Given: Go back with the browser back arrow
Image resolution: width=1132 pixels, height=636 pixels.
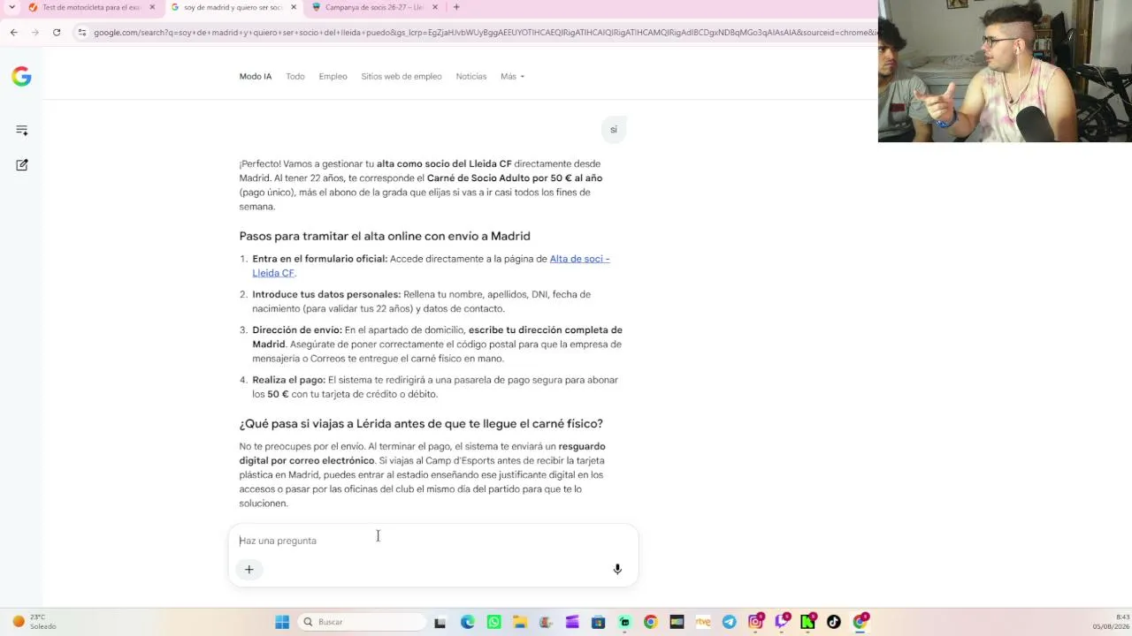Looking at the screenshot, I should (13, 33).
